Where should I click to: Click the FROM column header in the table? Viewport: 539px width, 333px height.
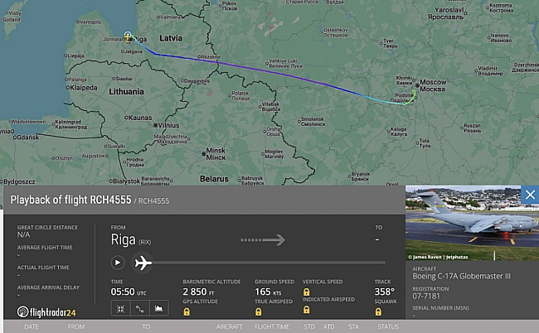76,327
